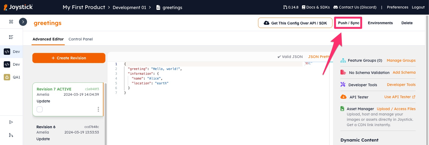Open the Development 01 breadcrumb

coord(129,7)
